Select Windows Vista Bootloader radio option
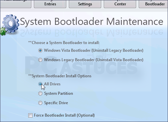The image size is (168, 122). click(40, 50)
